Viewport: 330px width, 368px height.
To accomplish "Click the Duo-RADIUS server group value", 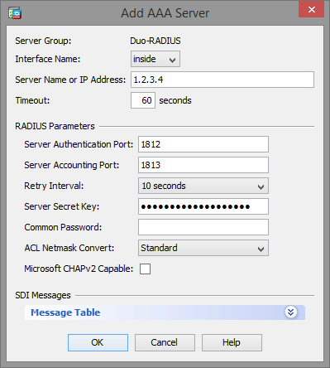I will pyautogui.click(x=155, y=41).
